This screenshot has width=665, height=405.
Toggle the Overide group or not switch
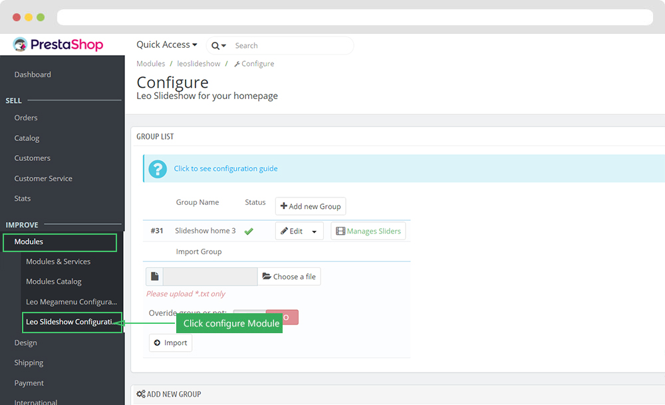coord(266,317)
